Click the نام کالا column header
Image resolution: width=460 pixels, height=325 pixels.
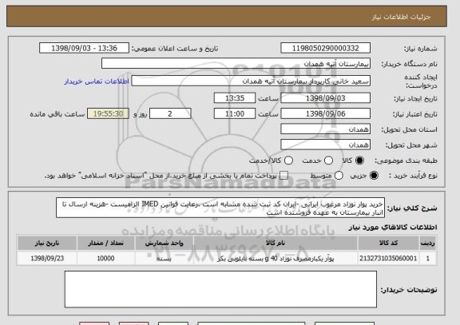pos(276,243)
